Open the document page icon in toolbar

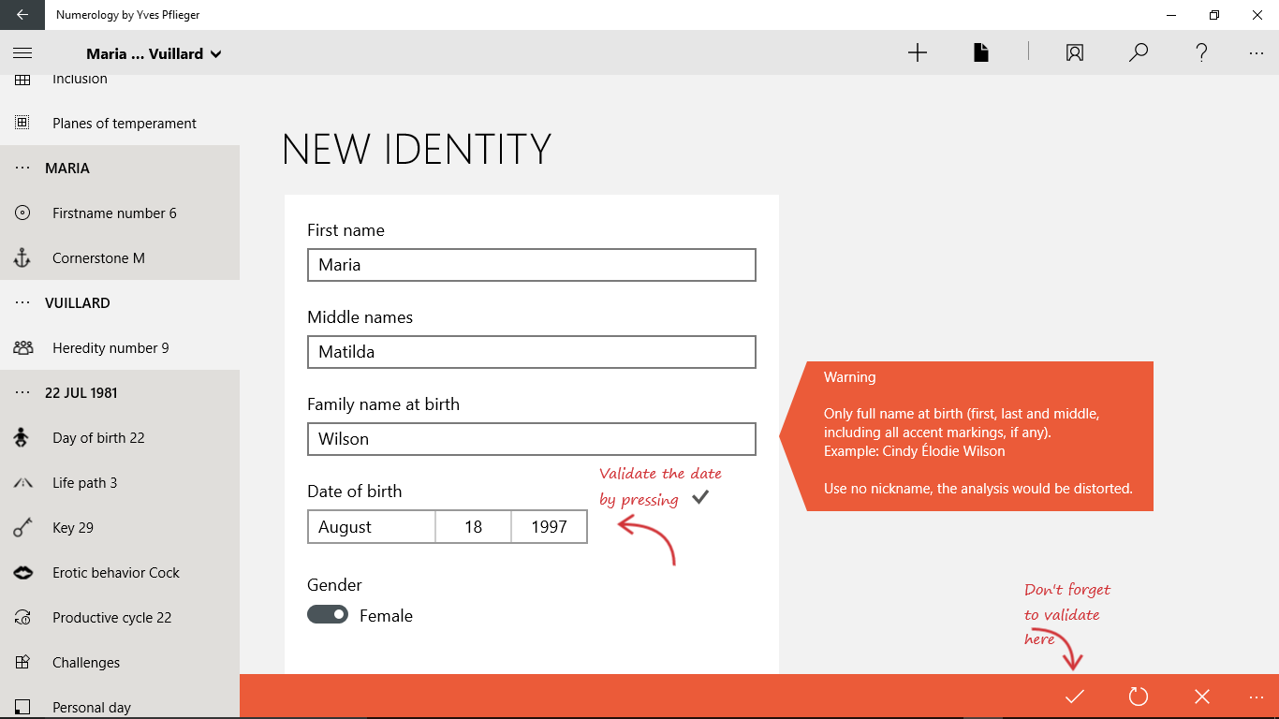click(x=980, y=53)
